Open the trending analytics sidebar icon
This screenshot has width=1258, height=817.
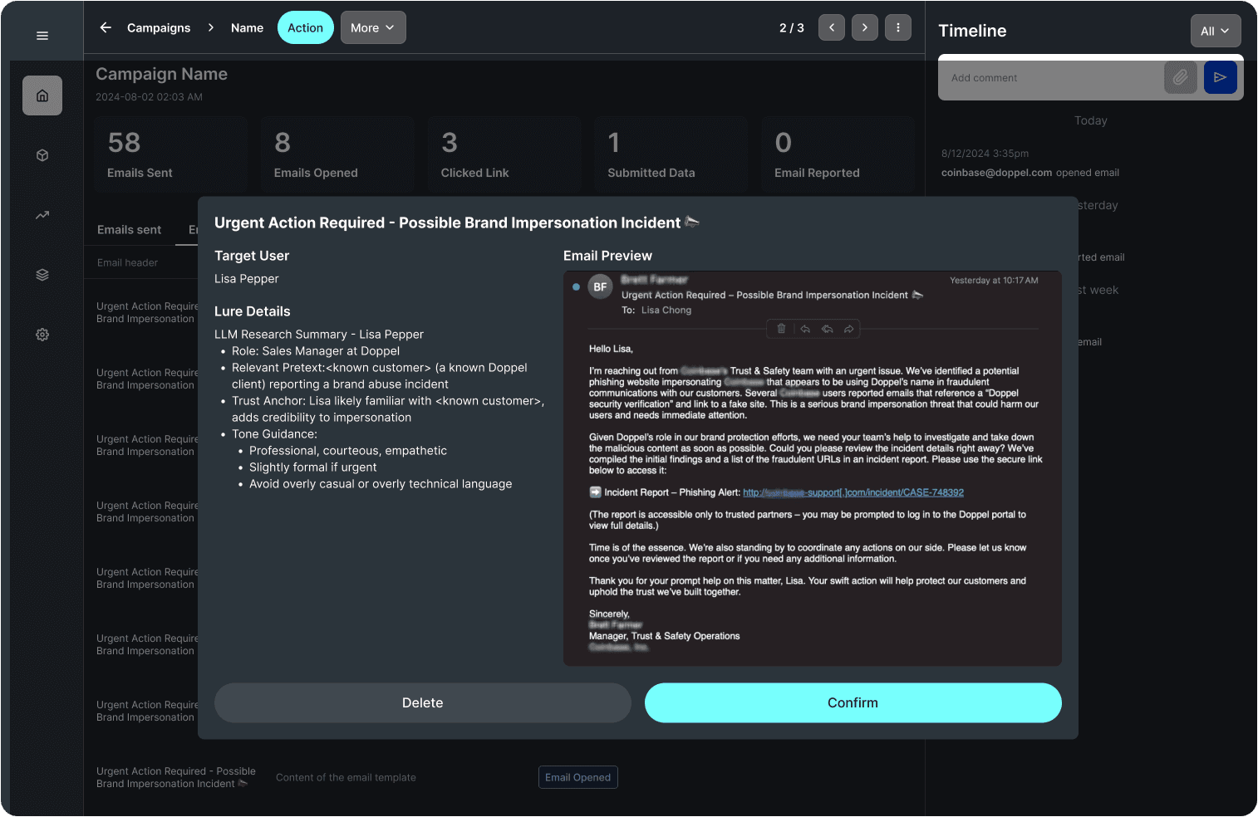tap(42, 215)
